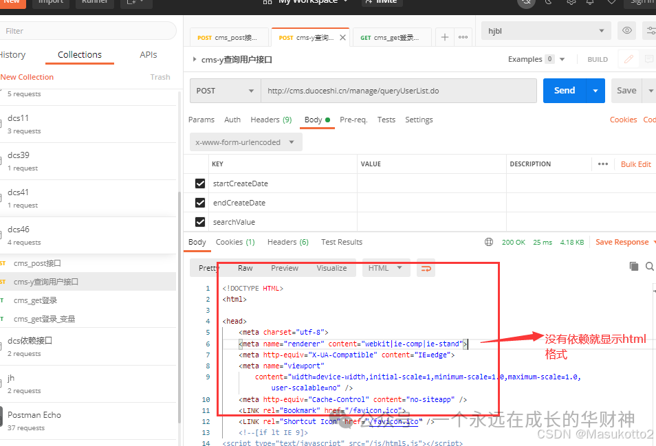Switch to the Collections sidebar tab
Viewport: 656px width, 446px height.
[80, 55]
